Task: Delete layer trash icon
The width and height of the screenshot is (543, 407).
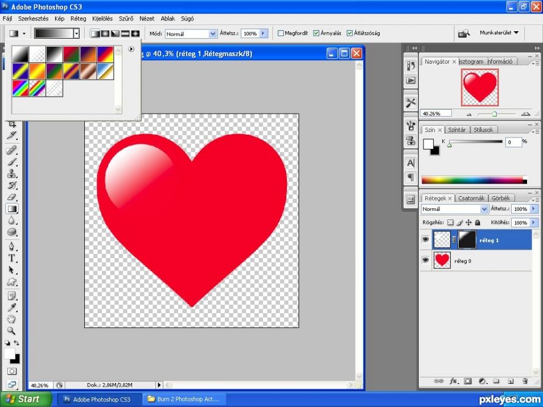Action: pos(525,381)
